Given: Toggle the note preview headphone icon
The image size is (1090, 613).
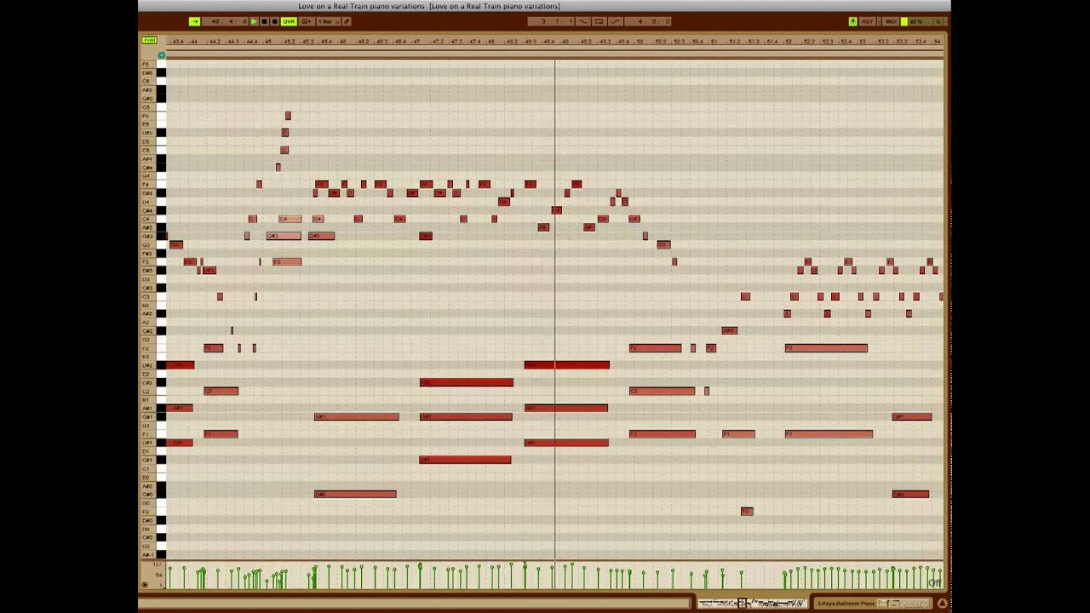Looking at the screenshot, I should [x=161, y=54].
